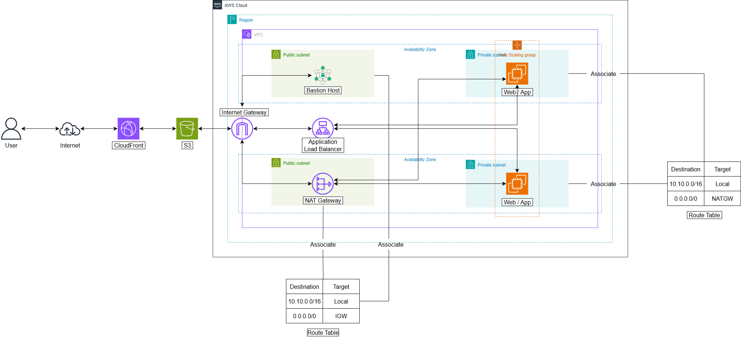The height and width of the screenshot is (338, 741).
Task: Click the Region flag icon
Action: tap(232, 19)
